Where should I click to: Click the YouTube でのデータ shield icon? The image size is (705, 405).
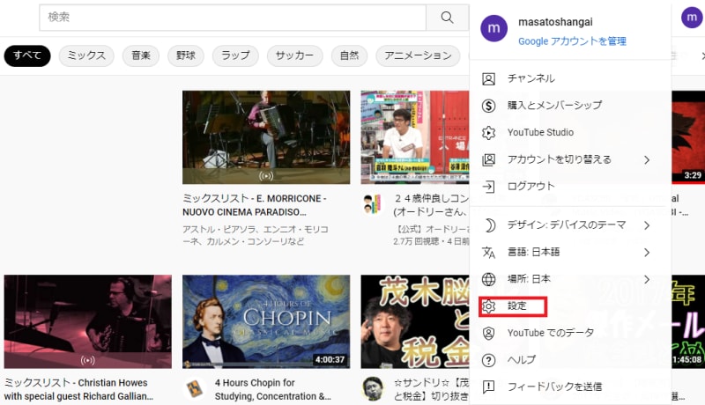[489, 333]
